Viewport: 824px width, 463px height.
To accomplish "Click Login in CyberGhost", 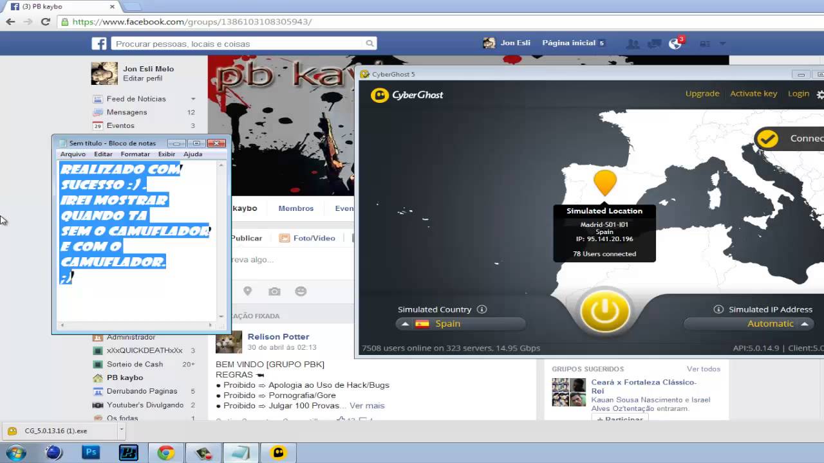I will 798,94.
